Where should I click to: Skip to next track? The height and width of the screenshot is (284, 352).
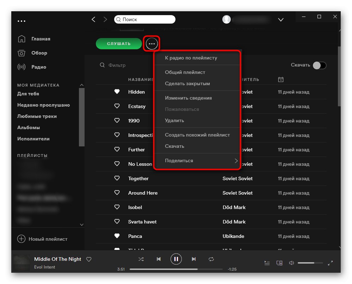(x=194, y=259)
